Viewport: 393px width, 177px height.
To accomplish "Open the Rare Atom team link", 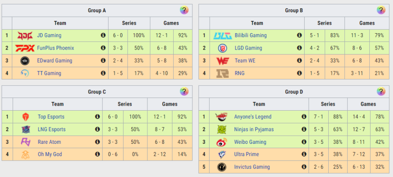I will click(x=50, y=142).
